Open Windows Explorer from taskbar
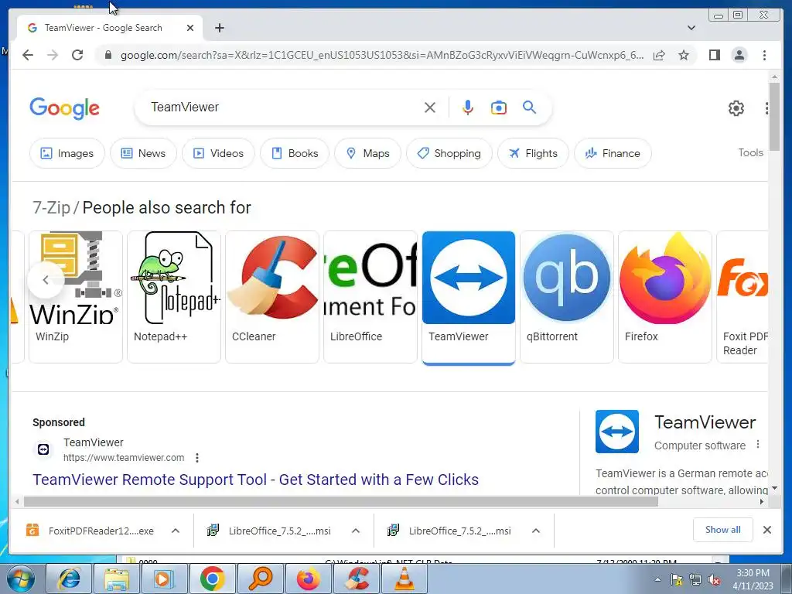 pyautogui.click(x=117, y=579)
